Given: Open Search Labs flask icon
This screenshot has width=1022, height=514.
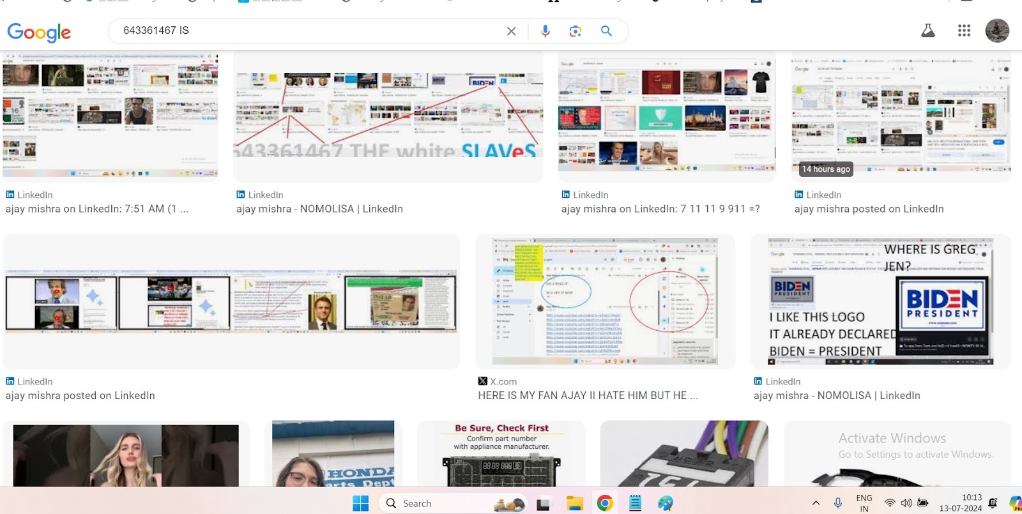Looking at the screenshot, I should click(x=928, y=31).
